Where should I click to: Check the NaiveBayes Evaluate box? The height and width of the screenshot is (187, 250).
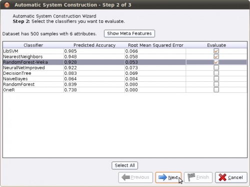pos(216,79)
